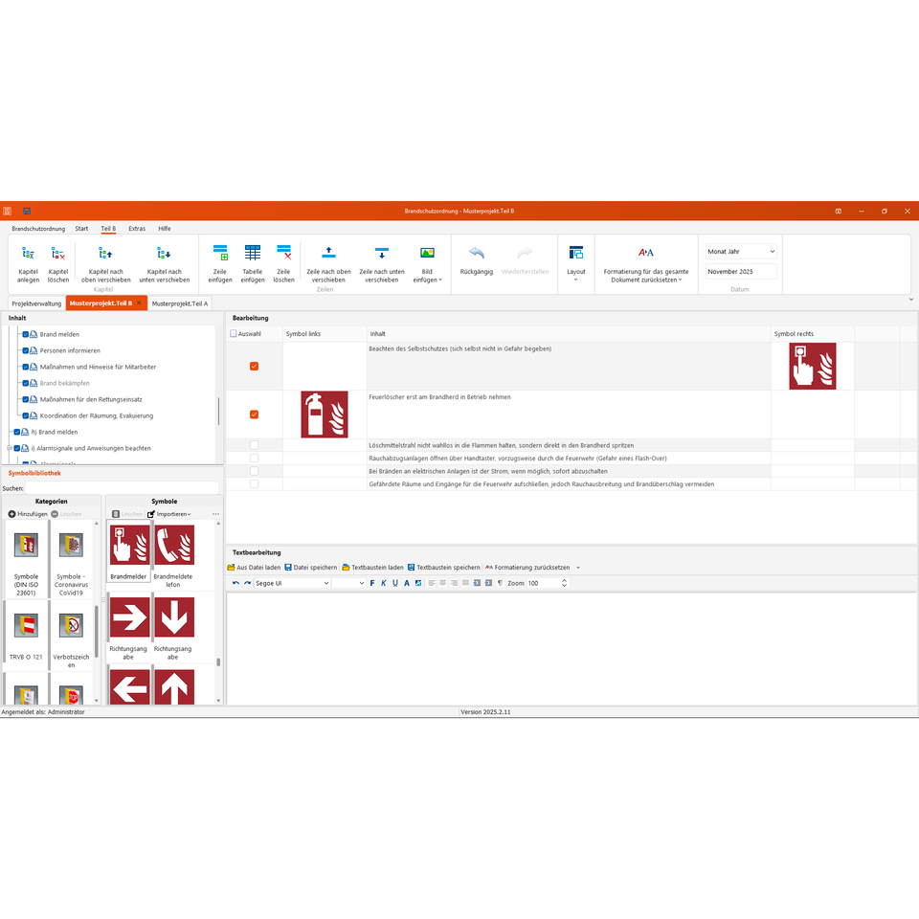The image size is (919, 919).
Task: Uncheck the Feuerlöscher row checkbox
Action: 254,415
